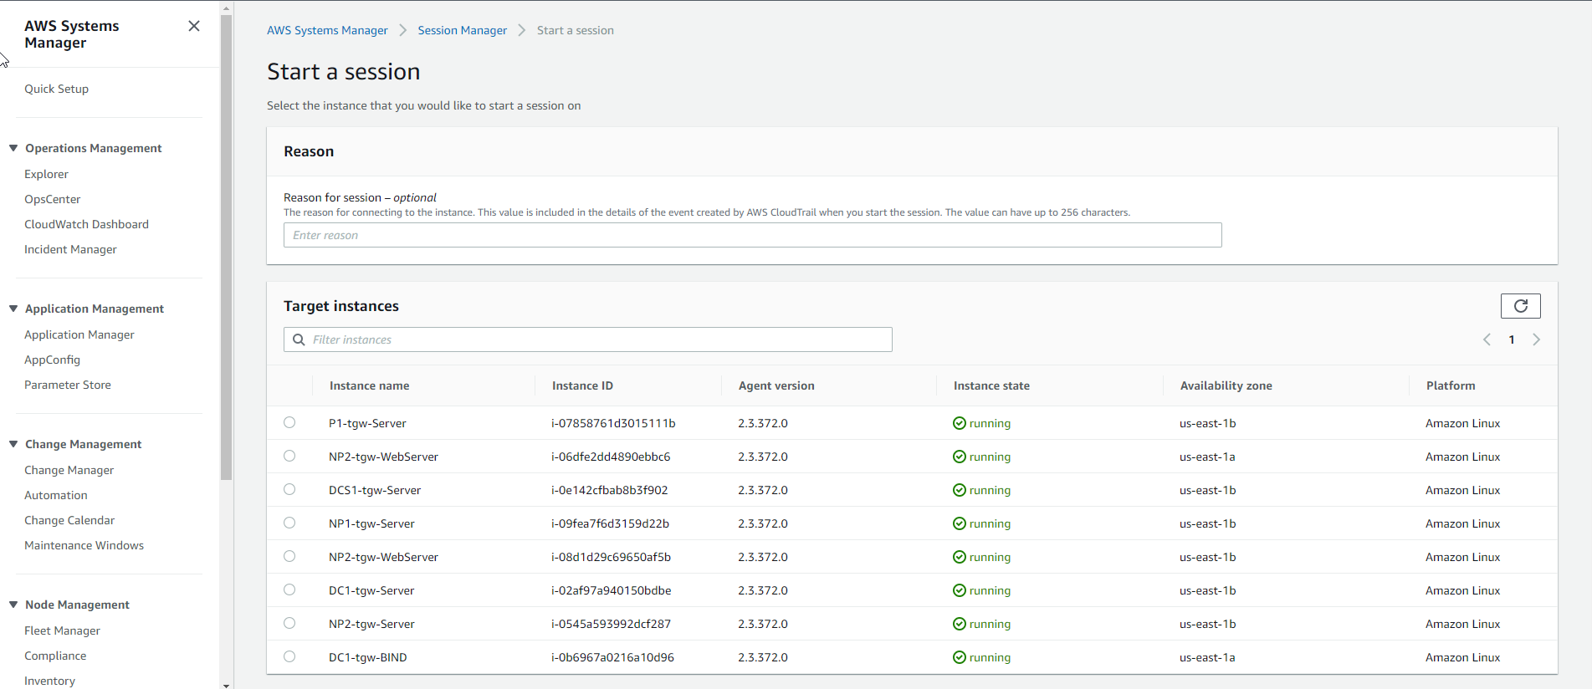Follow AWS Systems Manager breadcrumb link
This screenshot has height=689, width=1592.
point(327,30)
